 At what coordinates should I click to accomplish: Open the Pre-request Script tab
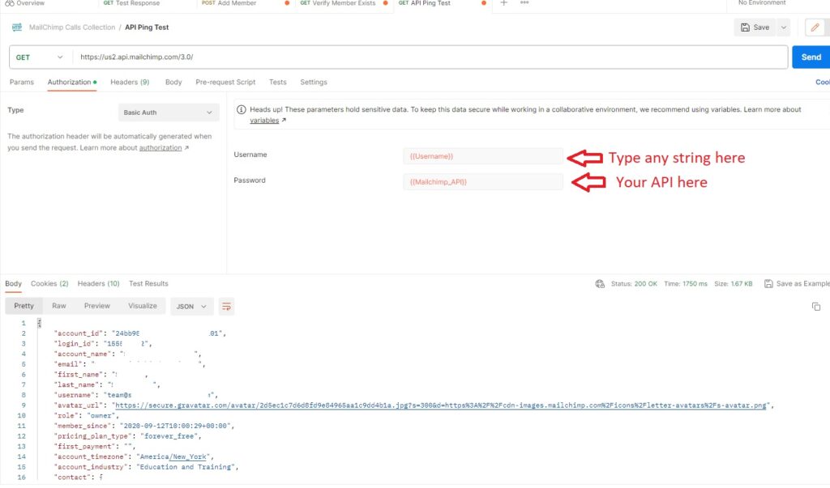pyautogui.click(x=225, y=82)
